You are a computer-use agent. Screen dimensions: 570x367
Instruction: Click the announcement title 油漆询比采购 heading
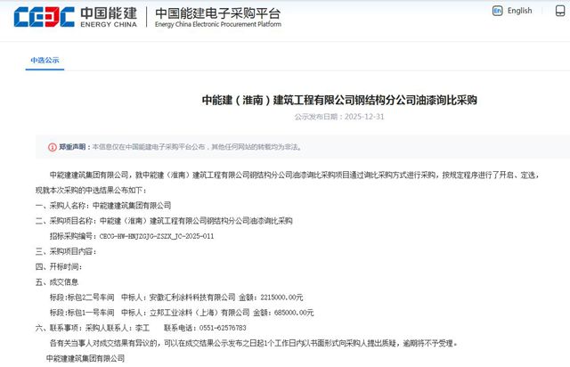(339, 100)
